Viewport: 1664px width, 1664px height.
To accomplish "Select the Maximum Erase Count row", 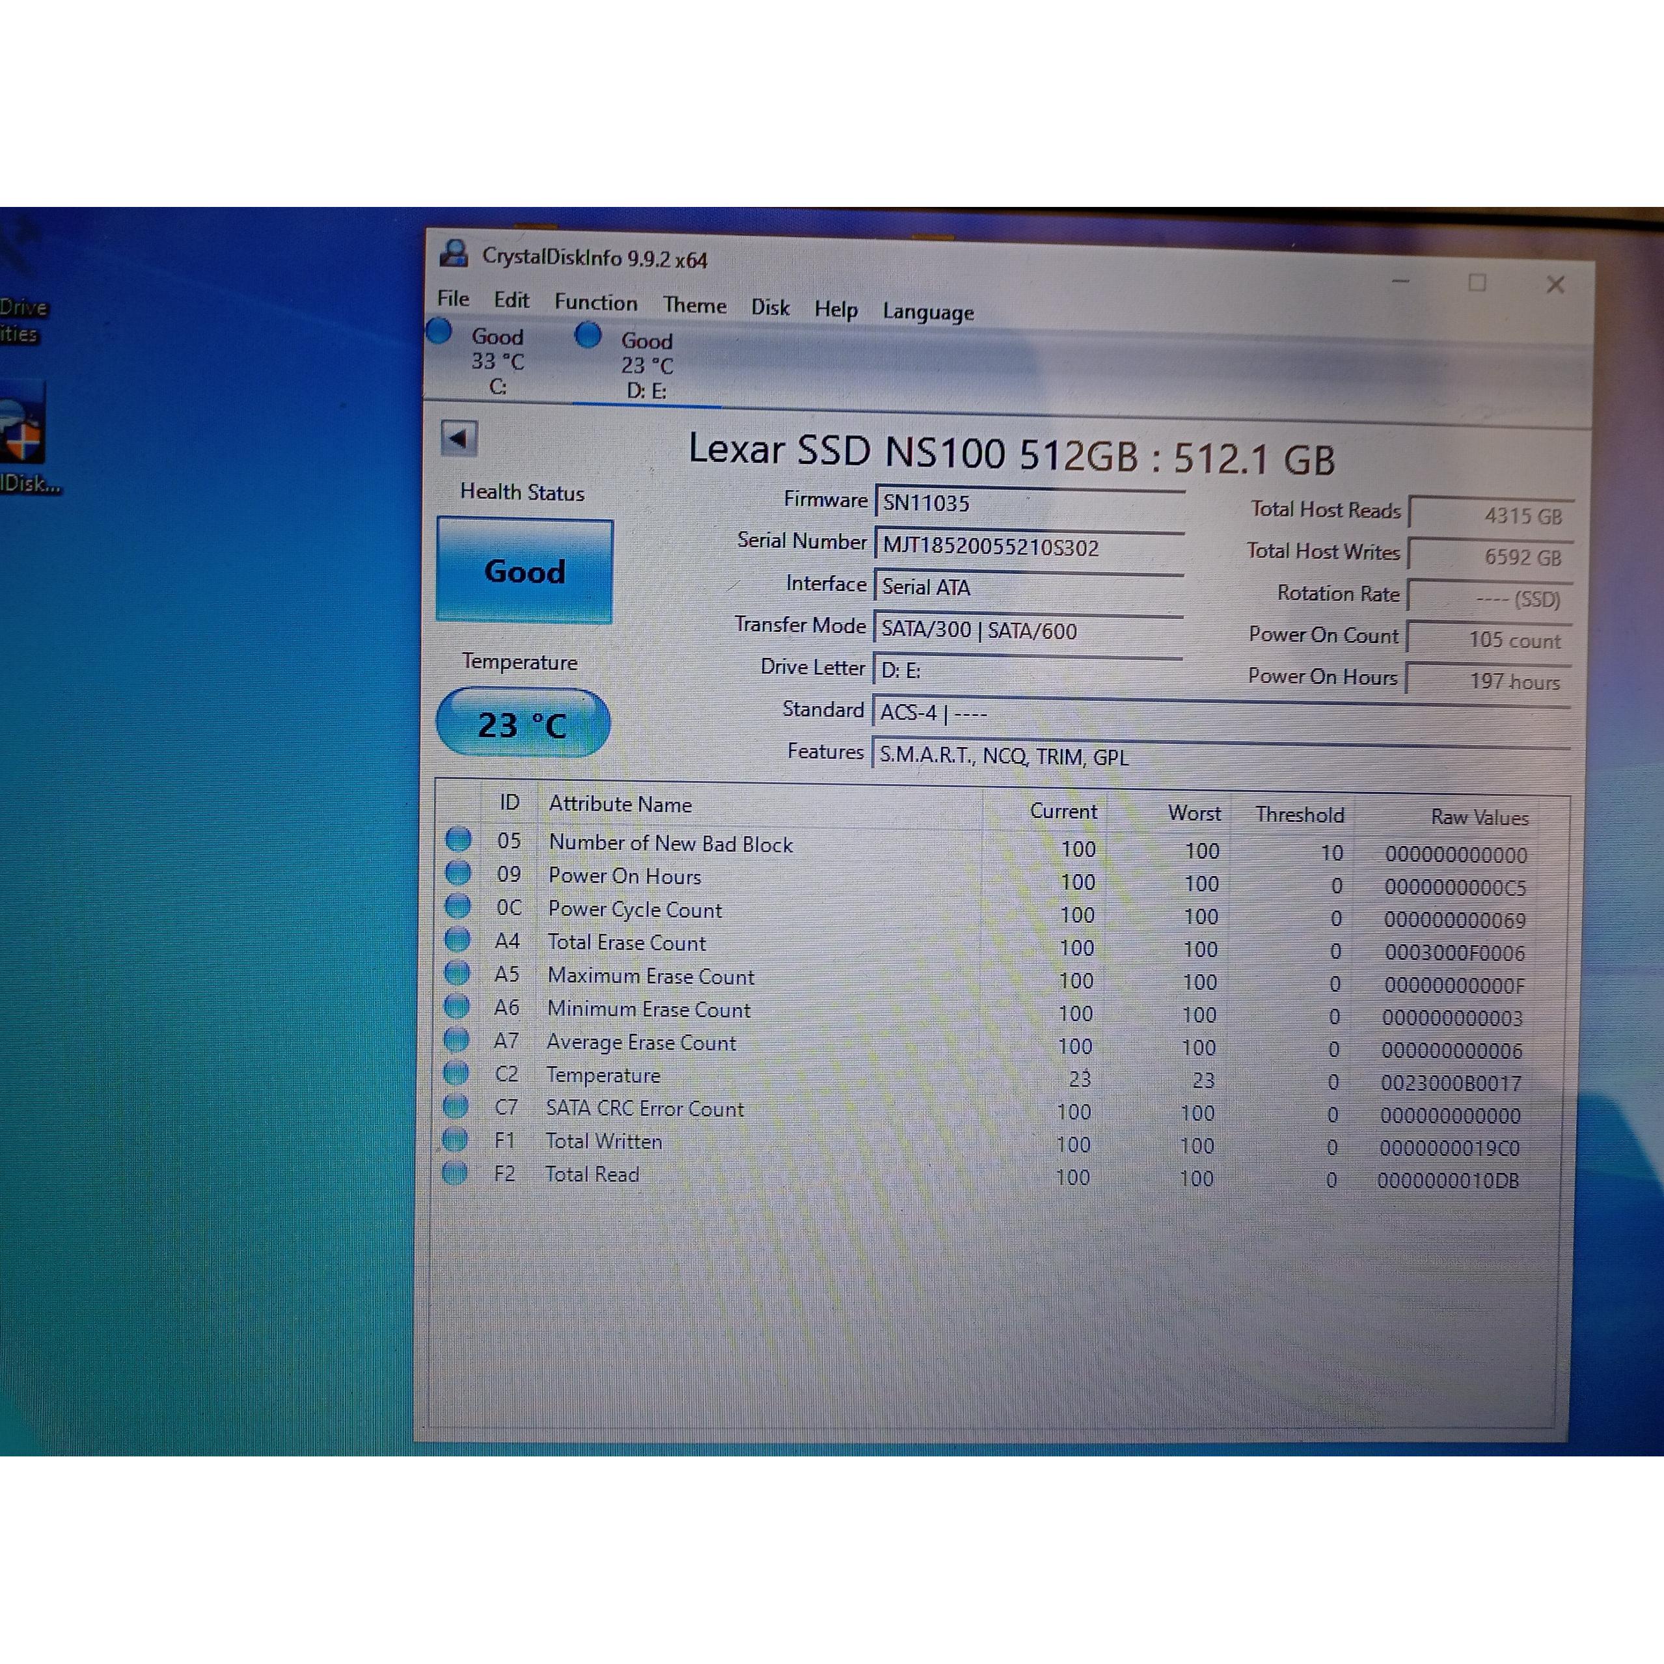I will pos(986,979).
